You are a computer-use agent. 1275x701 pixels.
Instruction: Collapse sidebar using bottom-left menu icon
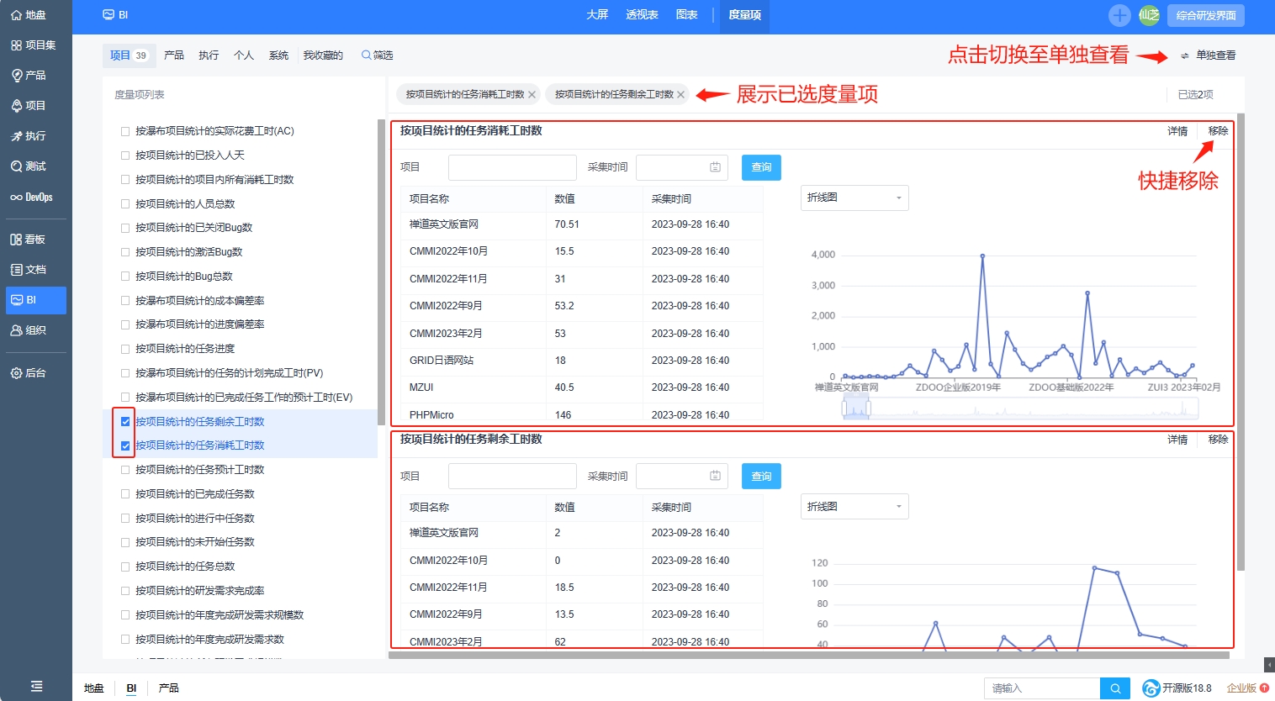(x=36, y=686)
